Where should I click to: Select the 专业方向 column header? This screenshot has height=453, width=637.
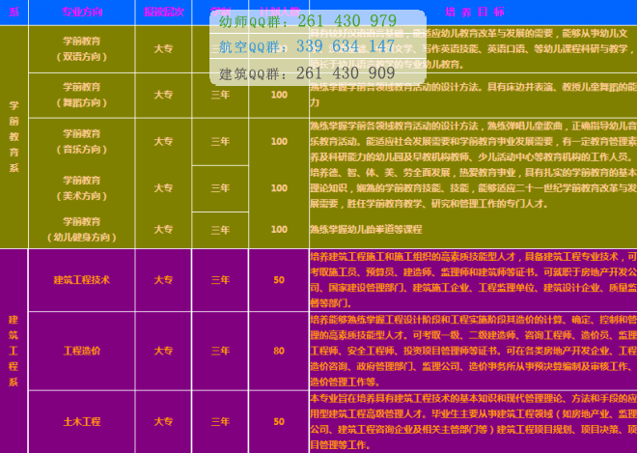tap(81, 12)
